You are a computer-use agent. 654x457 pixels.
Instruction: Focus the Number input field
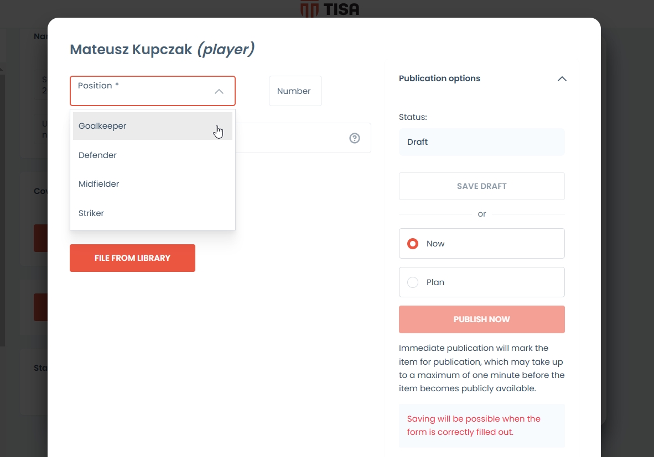(295, 91)
